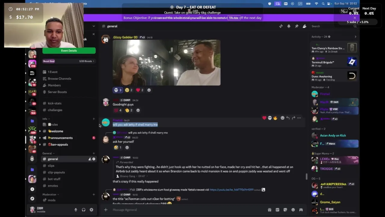Image resolution: width=385 pixels, height=217 pixels.
Task: Open user settings gear icon
Action: [x=91, y=210]
